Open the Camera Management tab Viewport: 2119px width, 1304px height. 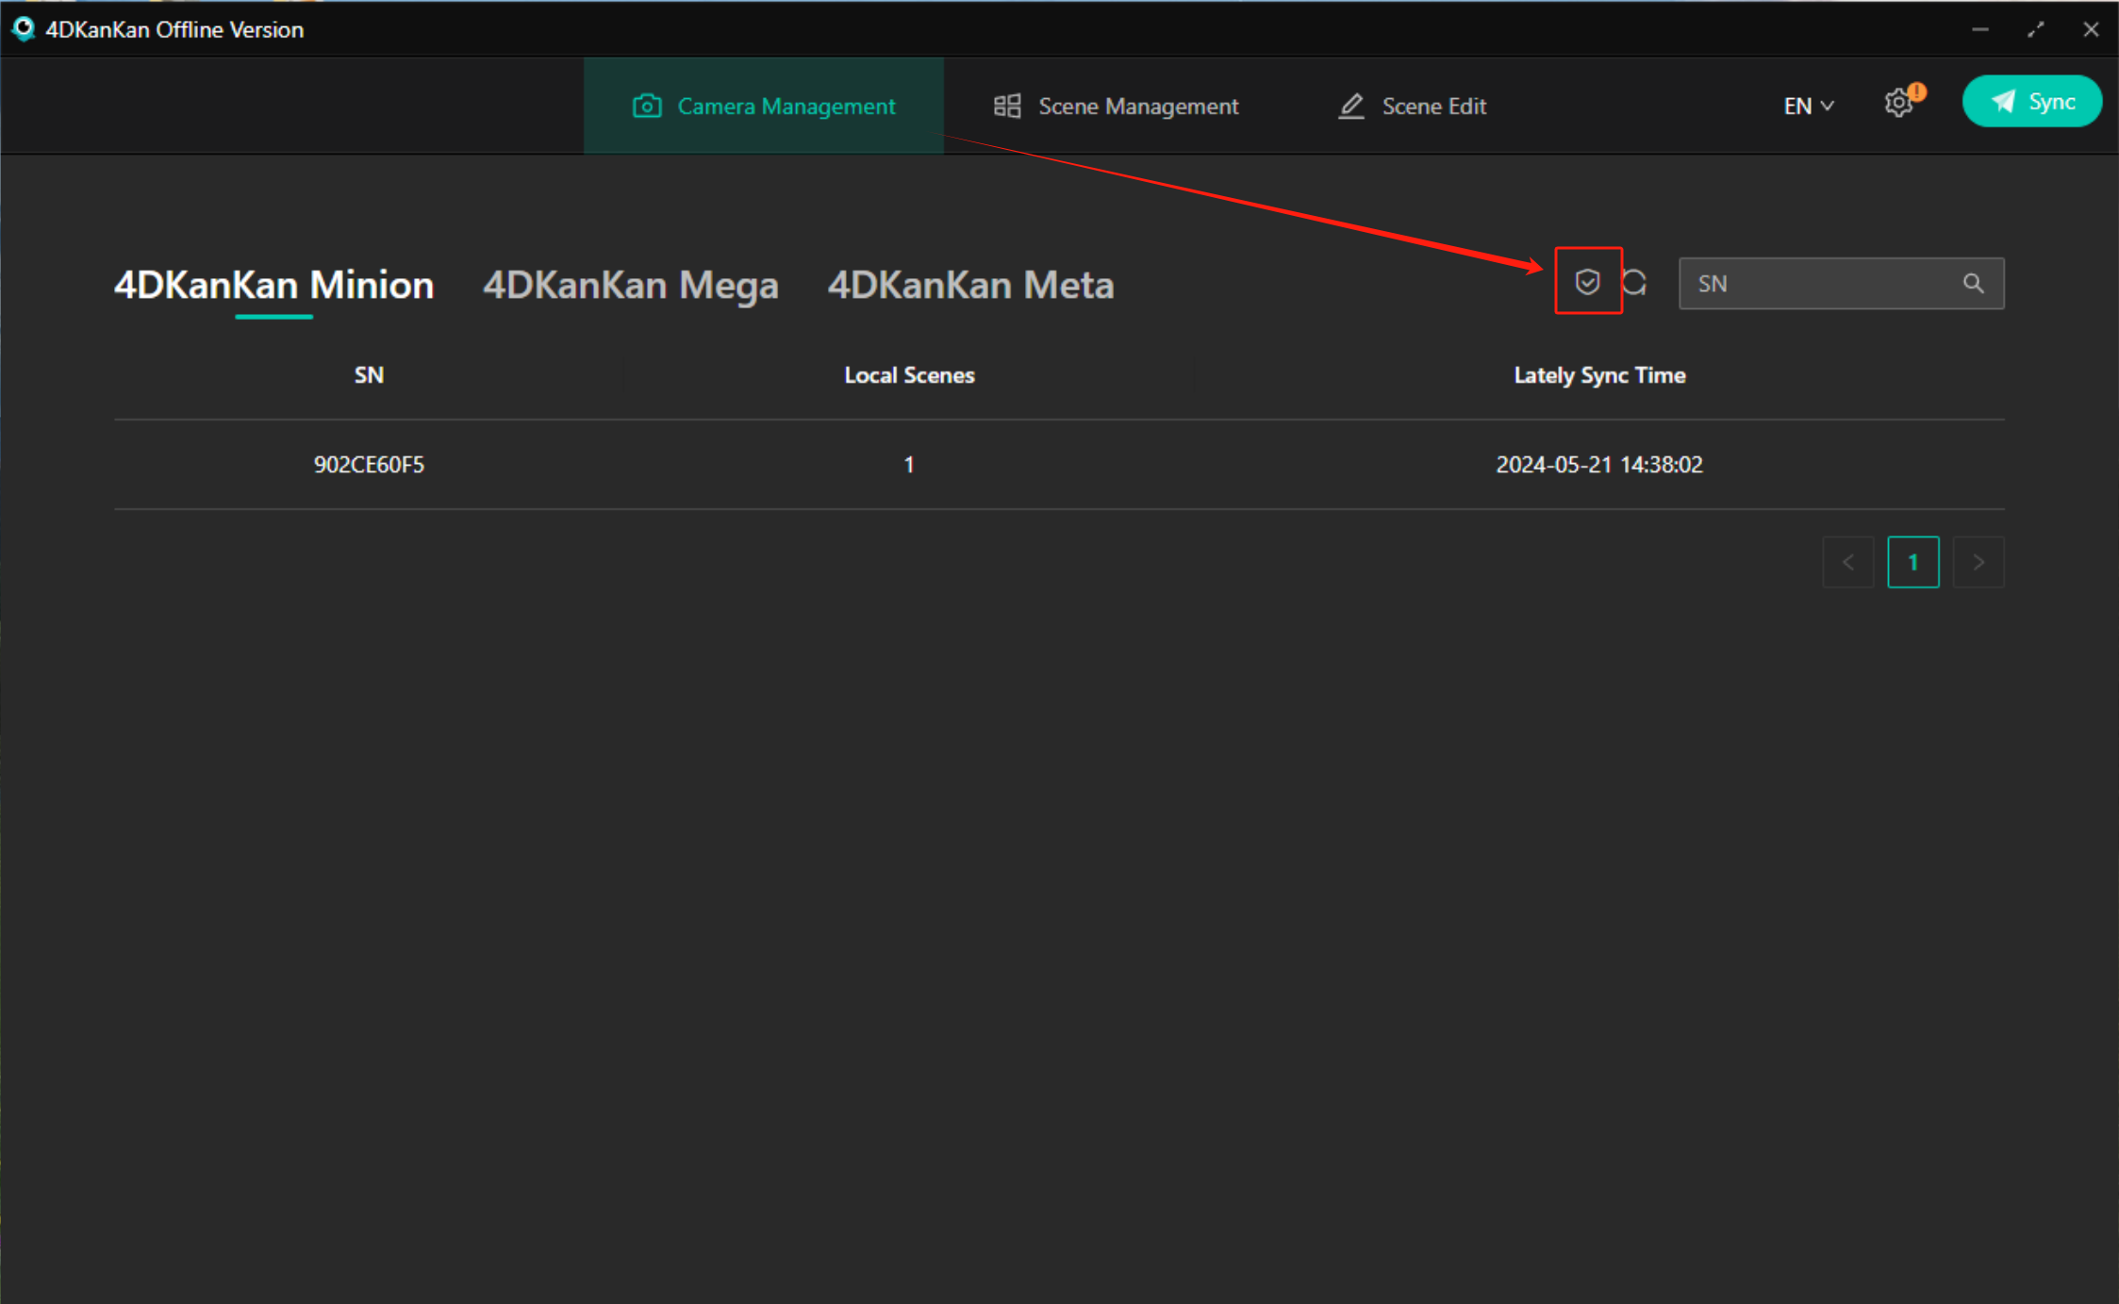764,106
